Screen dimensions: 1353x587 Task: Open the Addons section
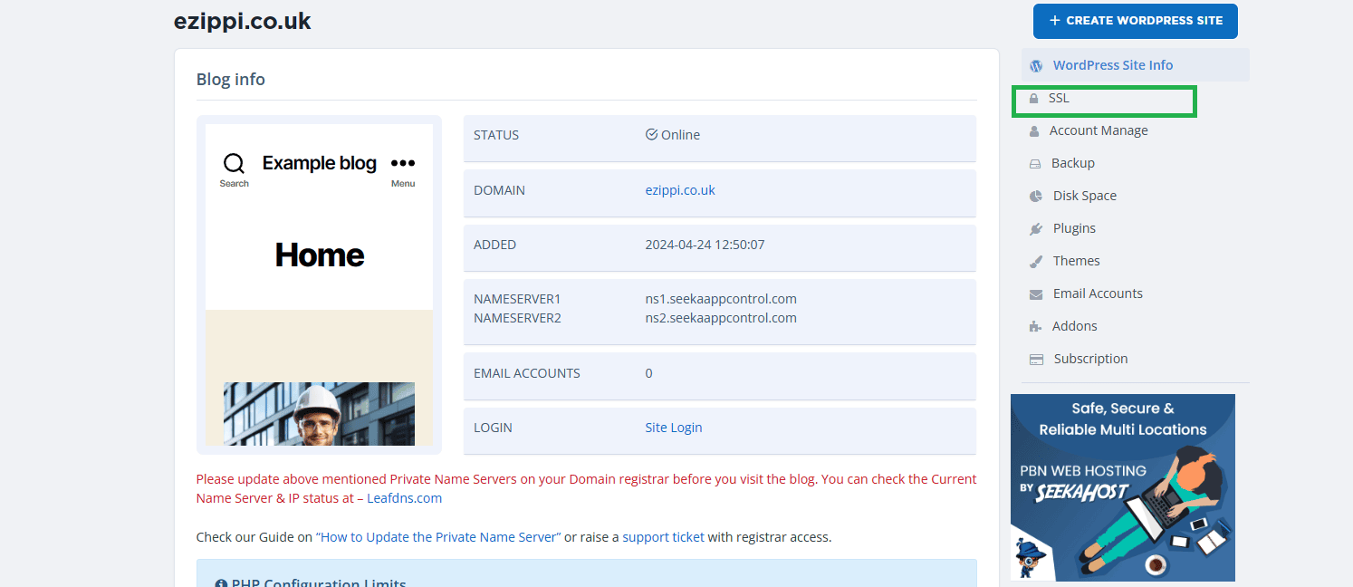[1074, 326]
